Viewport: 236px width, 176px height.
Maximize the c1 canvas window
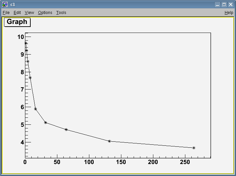pos(224,4)
